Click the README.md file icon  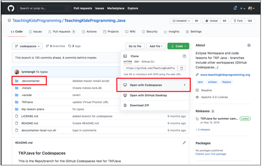pyautogui.click(x=17, y=123)
